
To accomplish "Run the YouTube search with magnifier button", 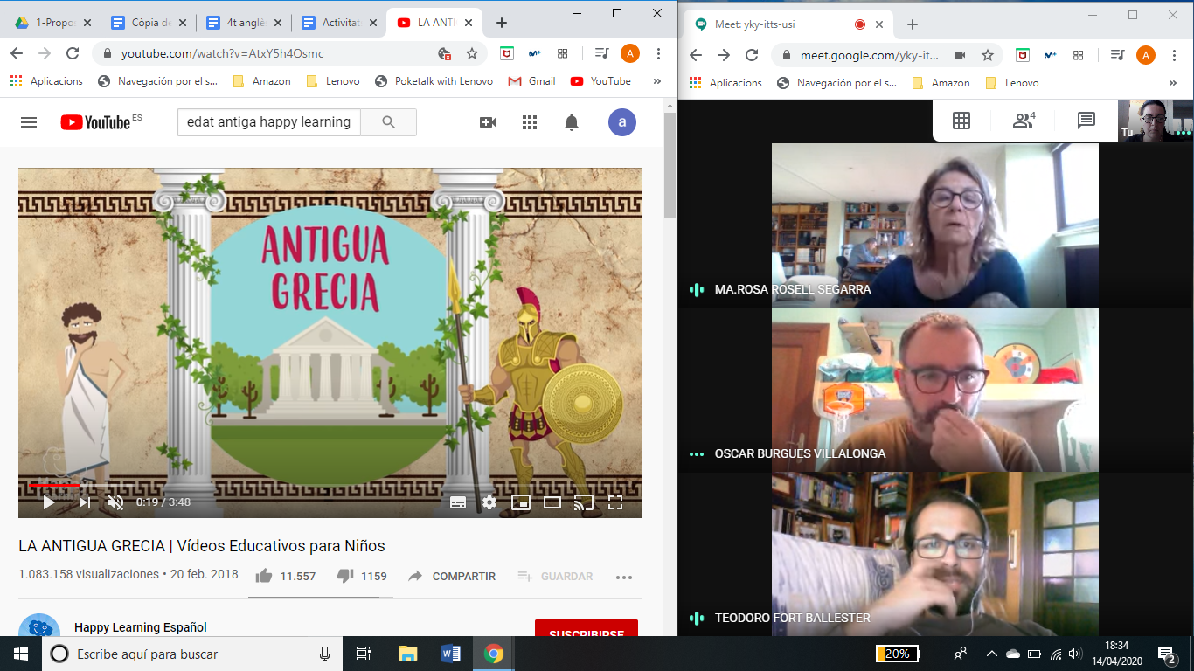I will 389,122.
